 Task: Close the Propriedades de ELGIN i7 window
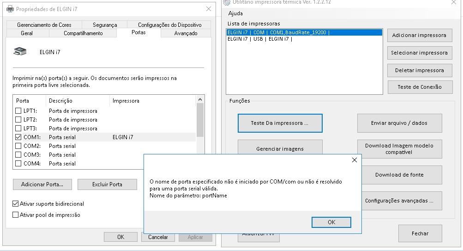point(209,9)
